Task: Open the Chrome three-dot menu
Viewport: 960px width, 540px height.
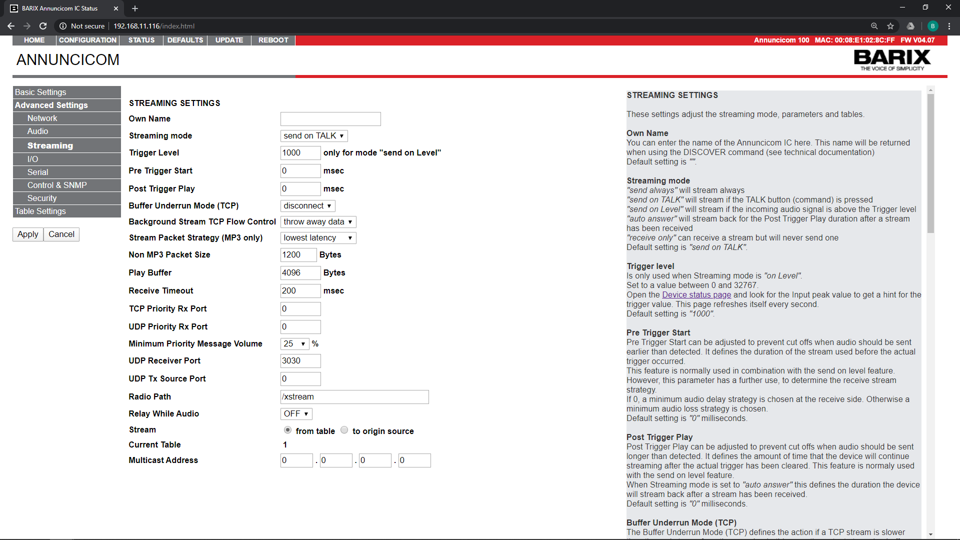Action: (x=949, y=26)
